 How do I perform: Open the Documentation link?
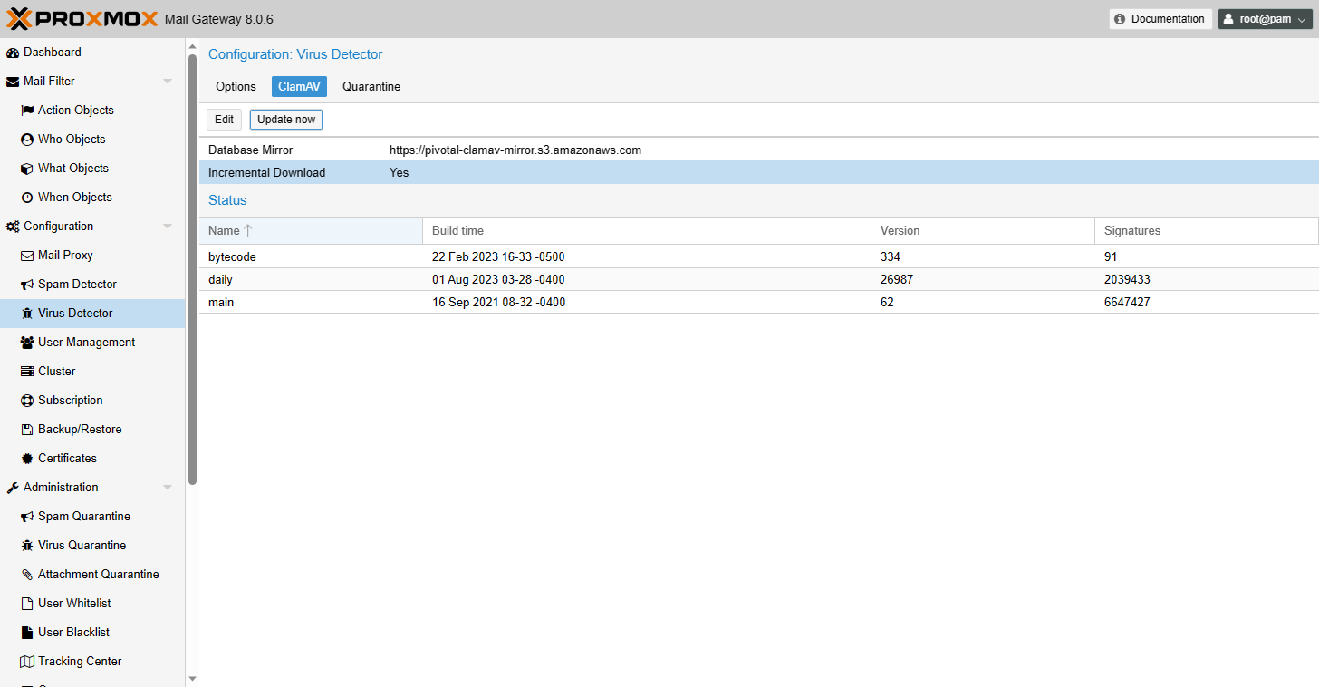point(1160,19)
